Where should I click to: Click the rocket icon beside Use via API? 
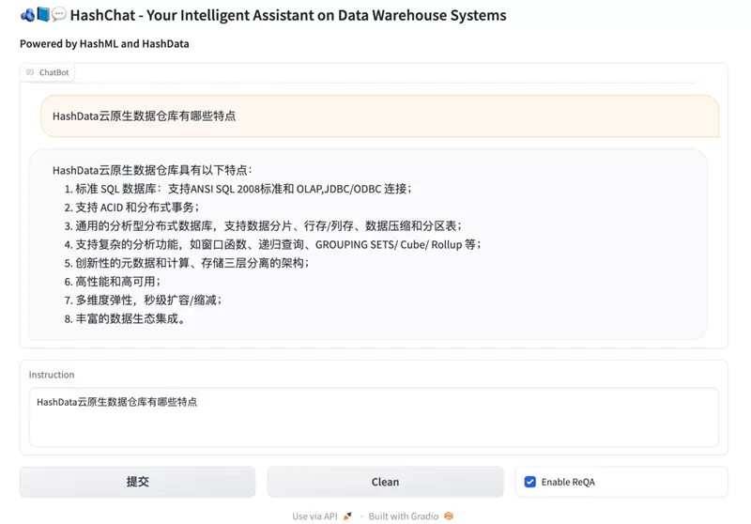pos(348,516)
